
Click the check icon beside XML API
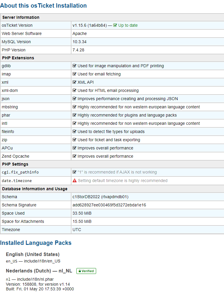tap(74, 82)
